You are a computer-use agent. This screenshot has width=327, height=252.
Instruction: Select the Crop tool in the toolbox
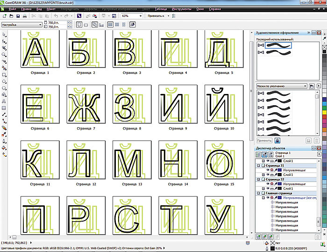[4, 48]
